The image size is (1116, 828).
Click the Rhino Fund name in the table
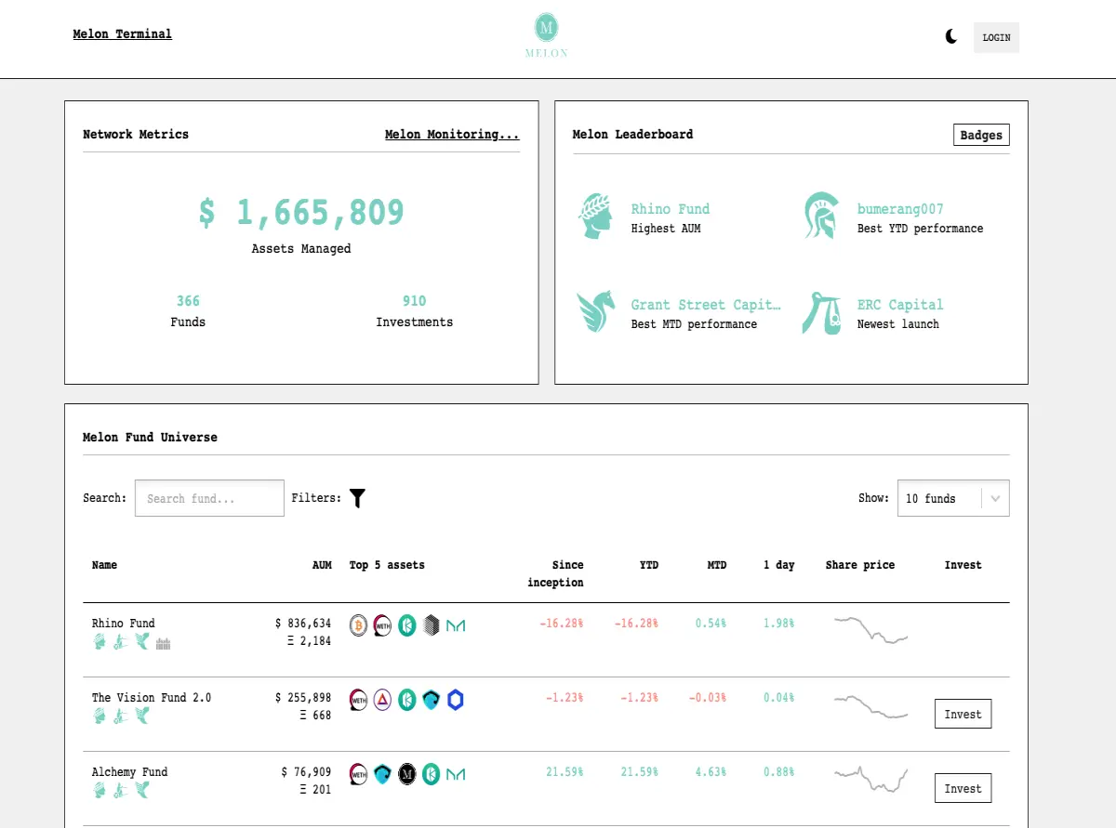[123, 624]
